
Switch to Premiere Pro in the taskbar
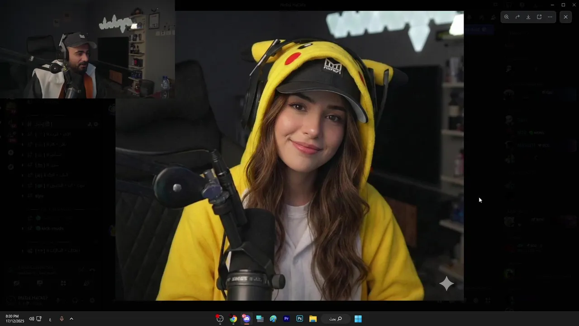click(x=286, y=319)
